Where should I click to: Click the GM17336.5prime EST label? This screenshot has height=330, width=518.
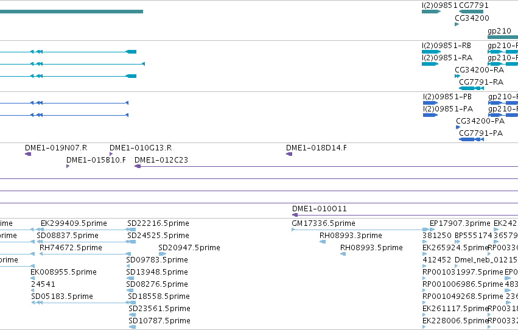[323, 223]
